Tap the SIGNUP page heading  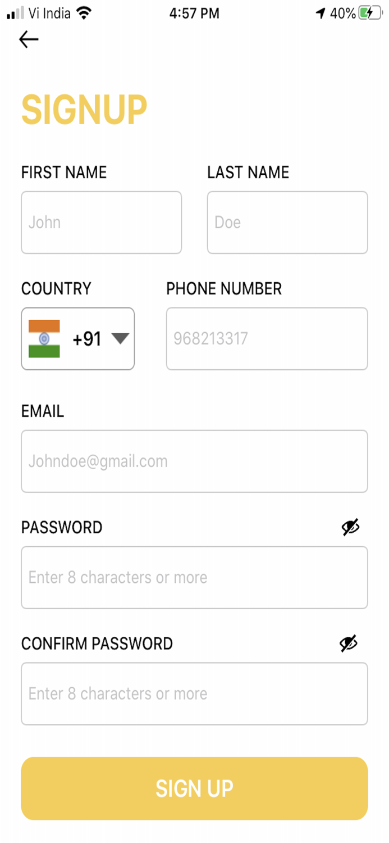[84, 110]
